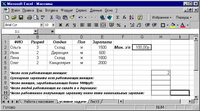Toggle underline Ч formatting

(74, 25)
